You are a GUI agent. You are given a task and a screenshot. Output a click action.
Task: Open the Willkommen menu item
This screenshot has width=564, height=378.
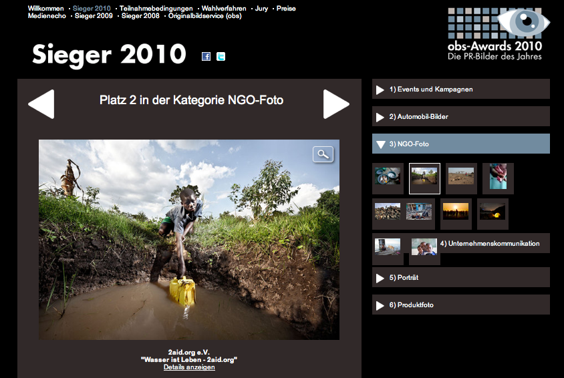[45, 8]
